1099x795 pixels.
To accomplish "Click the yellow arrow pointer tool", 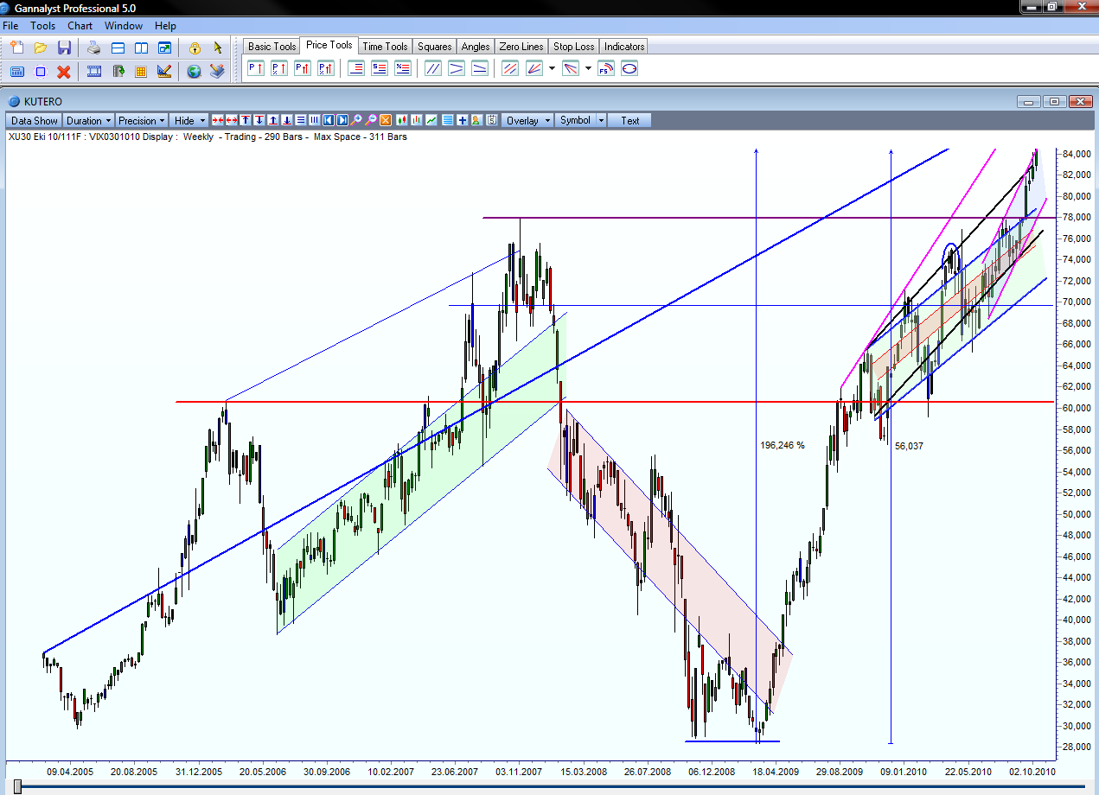I will 217,48.
